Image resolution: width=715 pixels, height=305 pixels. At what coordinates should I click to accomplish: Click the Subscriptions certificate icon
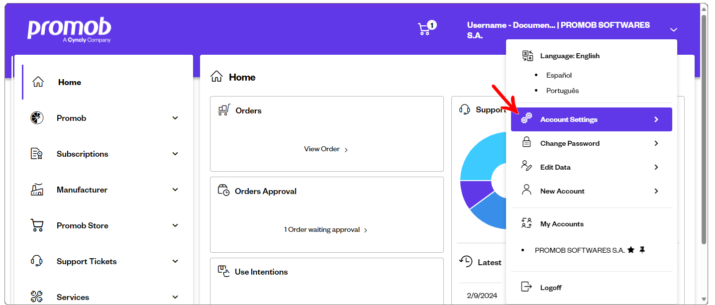point(37,154)
